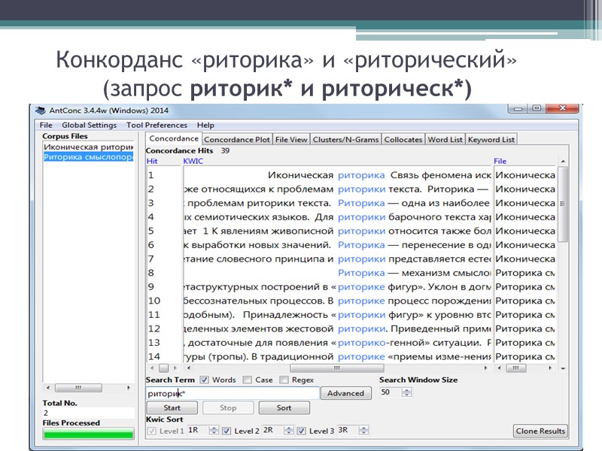
Task: Click the Hit column header
Action: tap(152, 161)
